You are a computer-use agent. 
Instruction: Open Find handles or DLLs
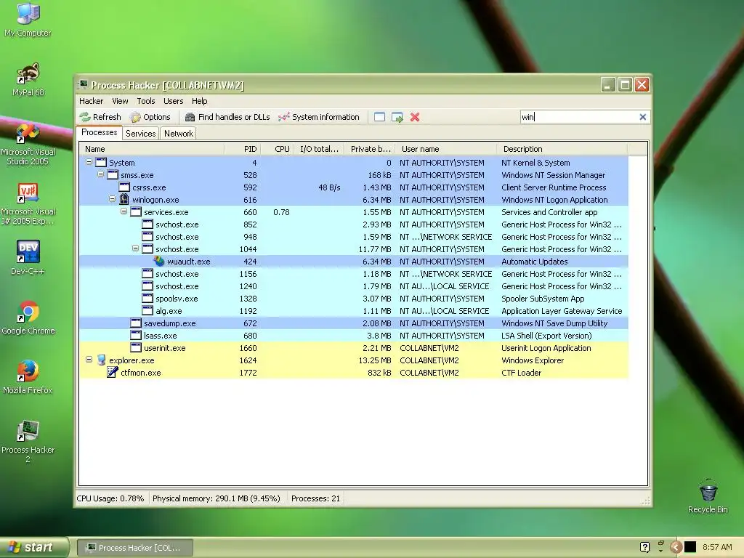point(227,117)
